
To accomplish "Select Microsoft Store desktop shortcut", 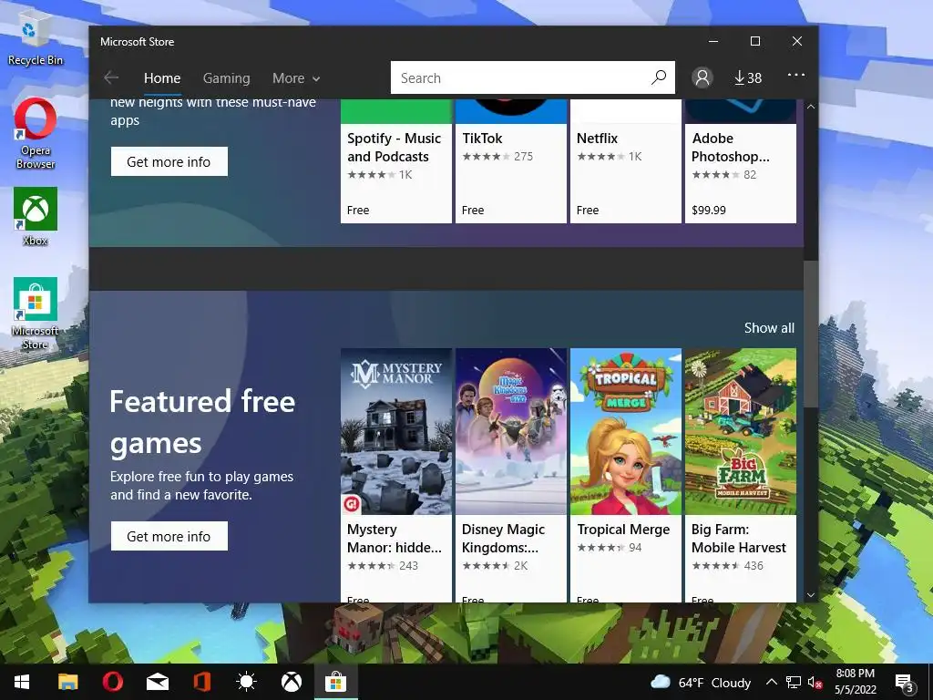I will point(36,314).
